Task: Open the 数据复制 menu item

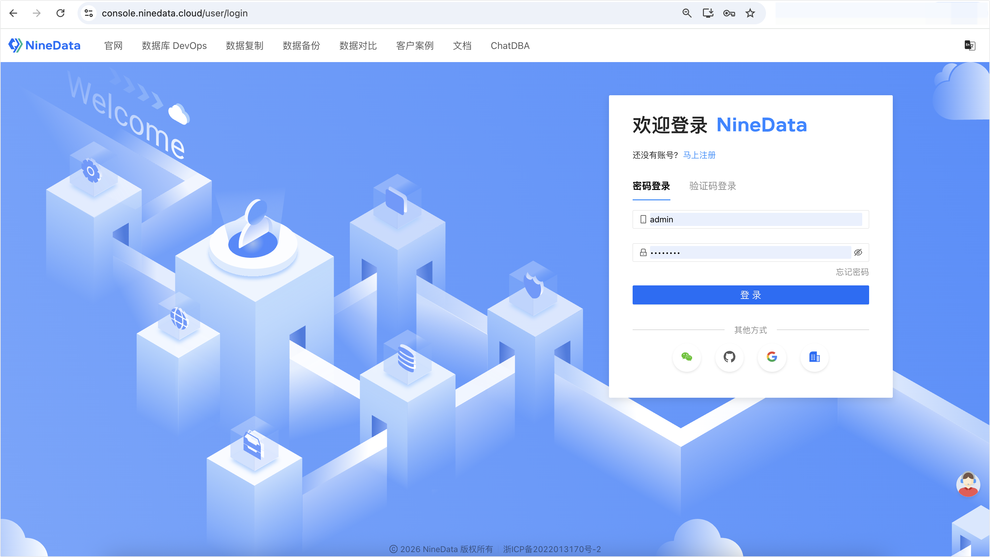Action: point(244,46)
